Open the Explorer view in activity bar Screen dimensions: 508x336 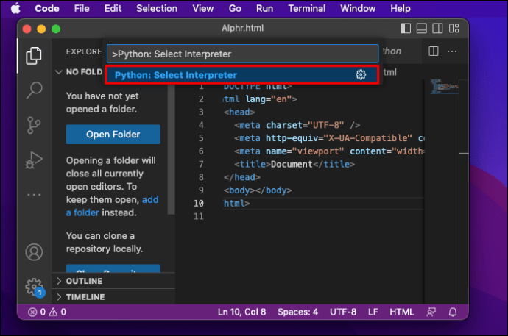34,55
